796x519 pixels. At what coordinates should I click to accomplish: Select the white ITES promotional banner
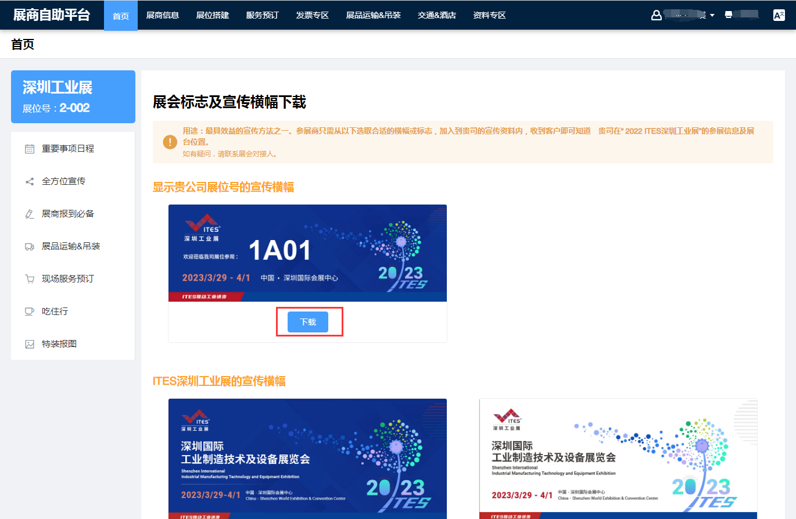click(618, 459)
